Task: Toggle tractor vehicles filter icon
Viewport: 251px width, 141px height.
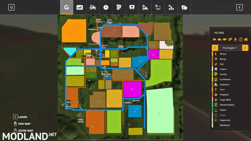Action: pyautogui.click(x=214, y=39)
